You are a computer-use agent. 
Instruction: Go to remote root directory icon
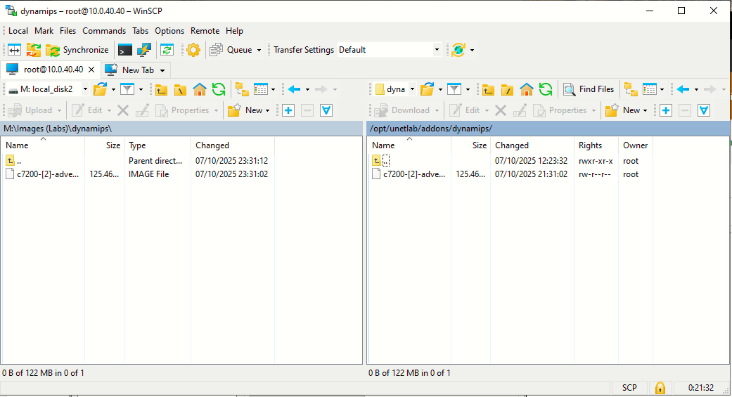(x=507, y=89)
